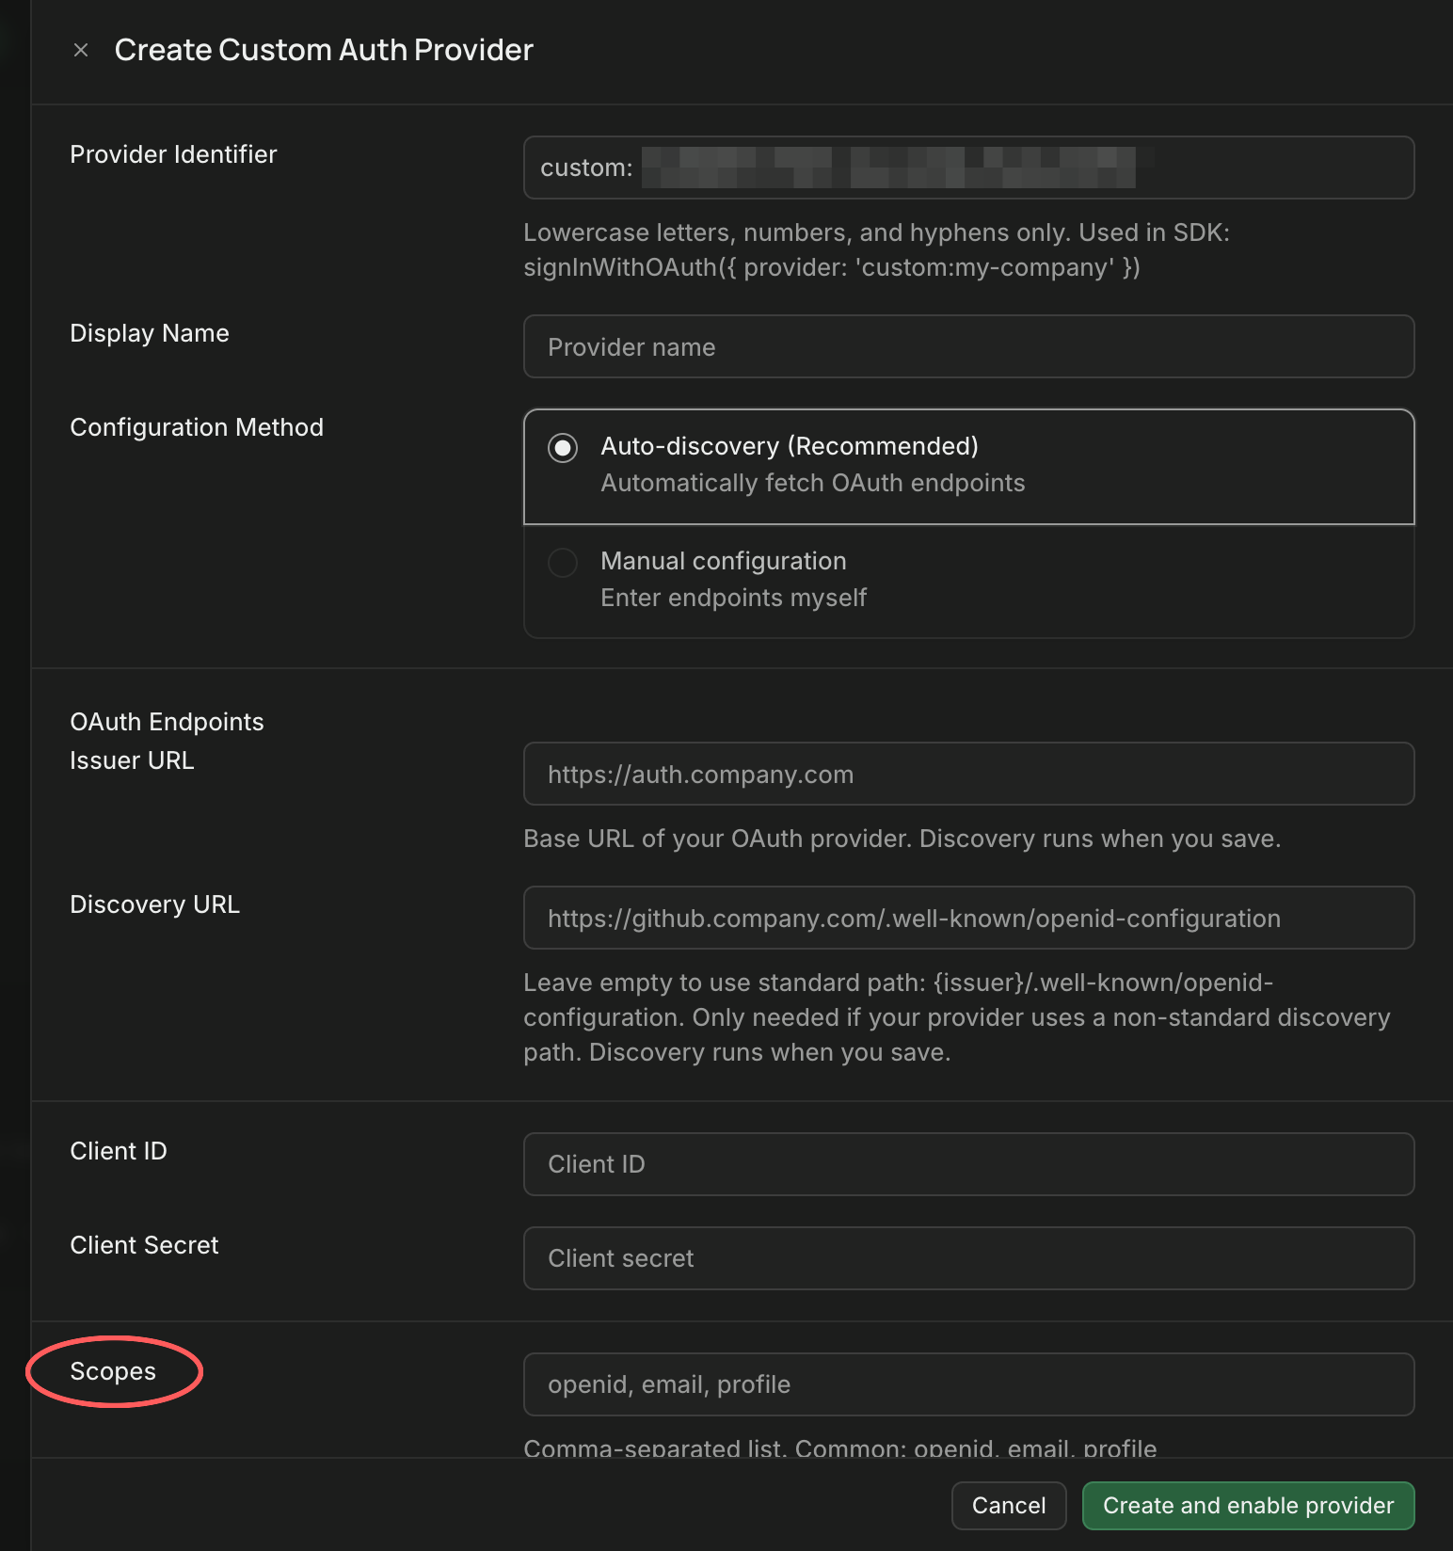Click the 'Create Custom Auth Provider' title
Screen dimensions: 1453x1551
(324, 50)
